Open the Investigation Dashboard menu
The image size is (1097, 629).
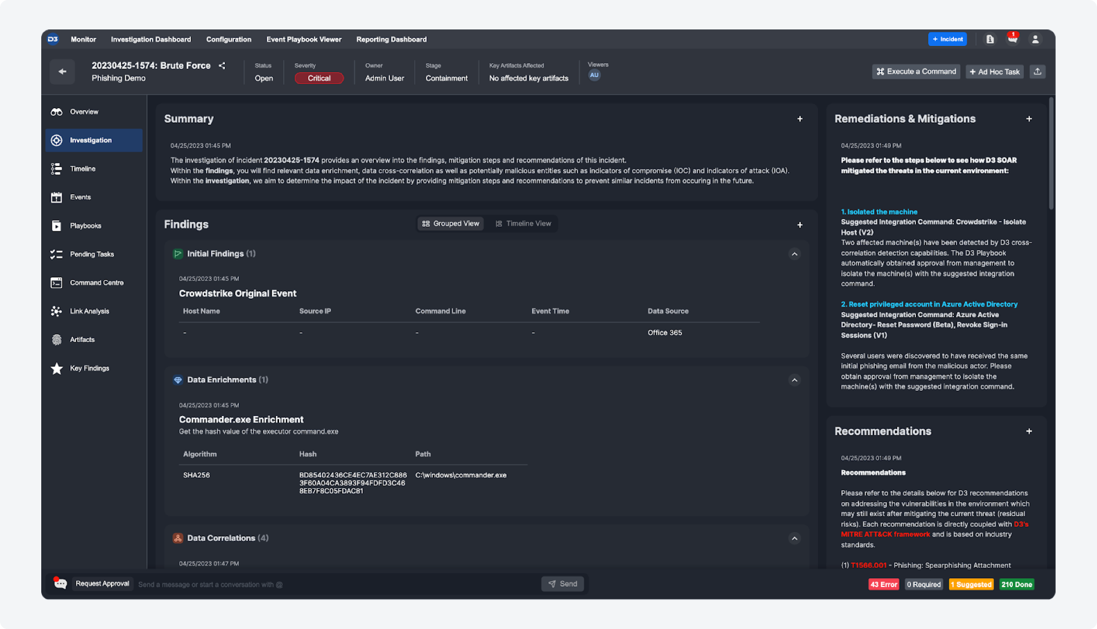[151, 40]
